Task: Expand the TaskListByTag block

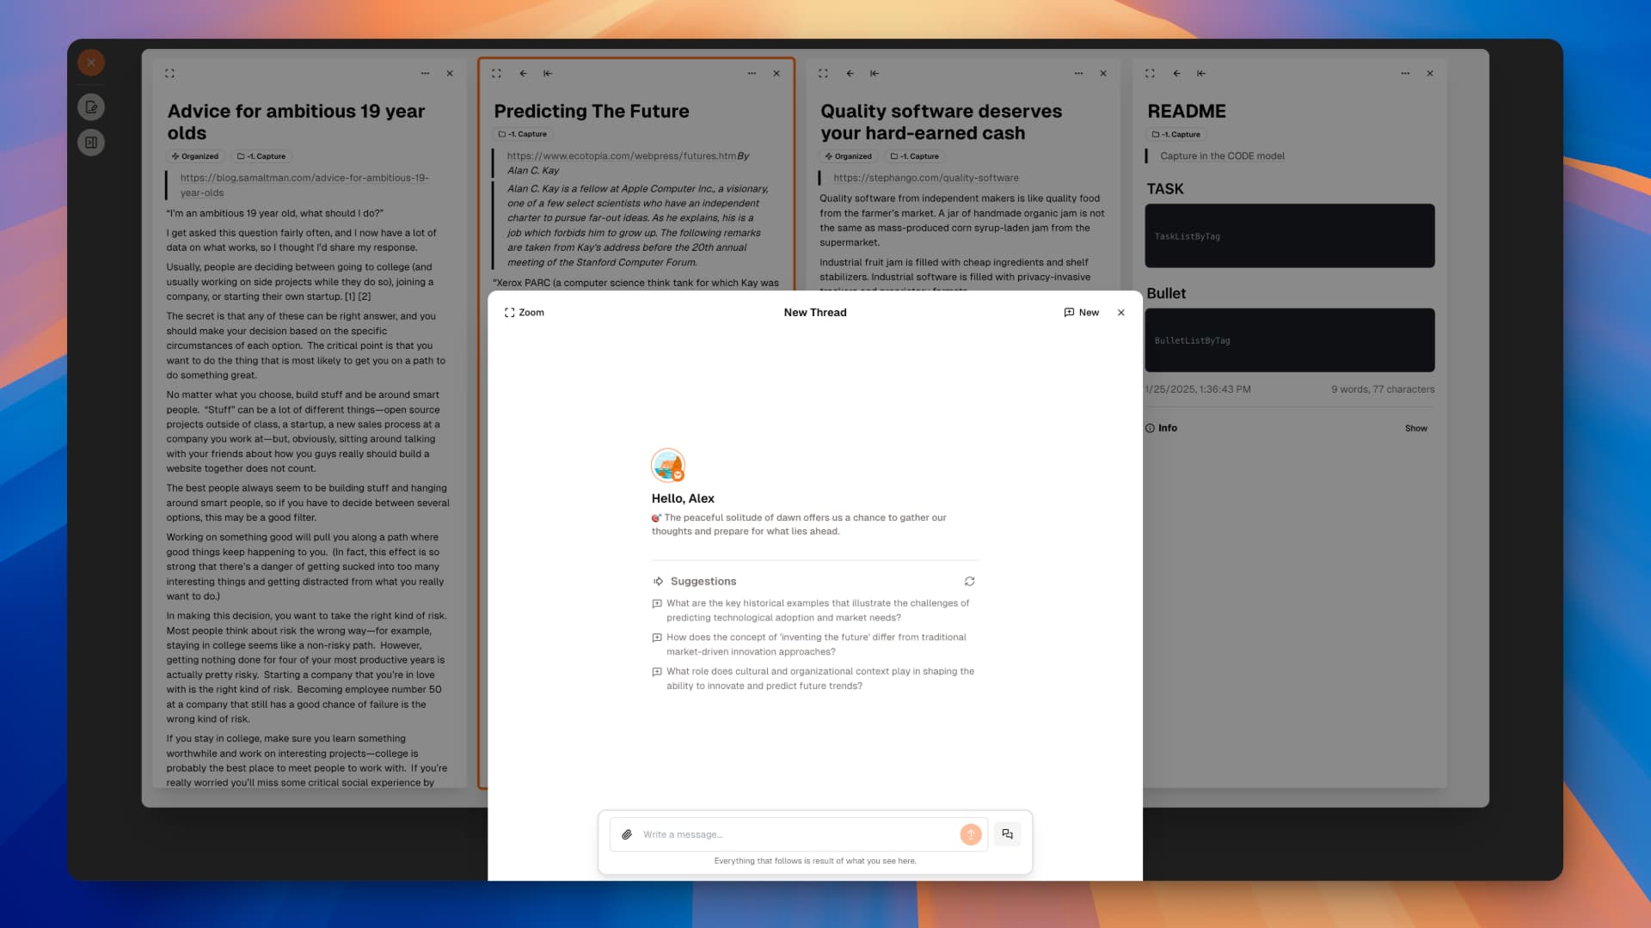Action: point(1288,235)
